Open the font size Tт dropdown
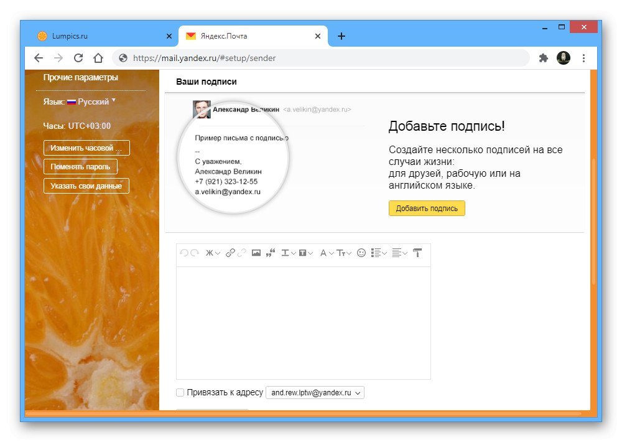Image resolution: width=622 pixels, height=442 pixels. tap(343, 253)
